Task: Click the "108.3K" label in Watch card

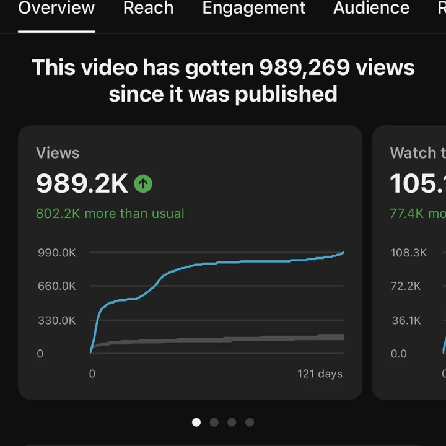Action: click(x=409, y=253)
